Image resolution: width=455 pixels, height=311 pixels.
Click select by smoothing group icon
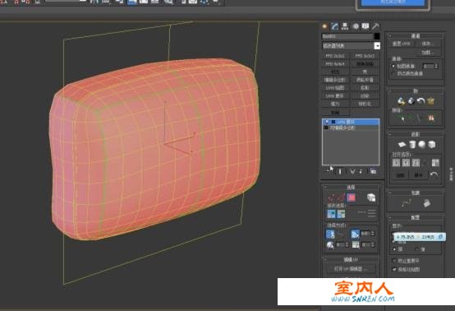pos(330,245)
